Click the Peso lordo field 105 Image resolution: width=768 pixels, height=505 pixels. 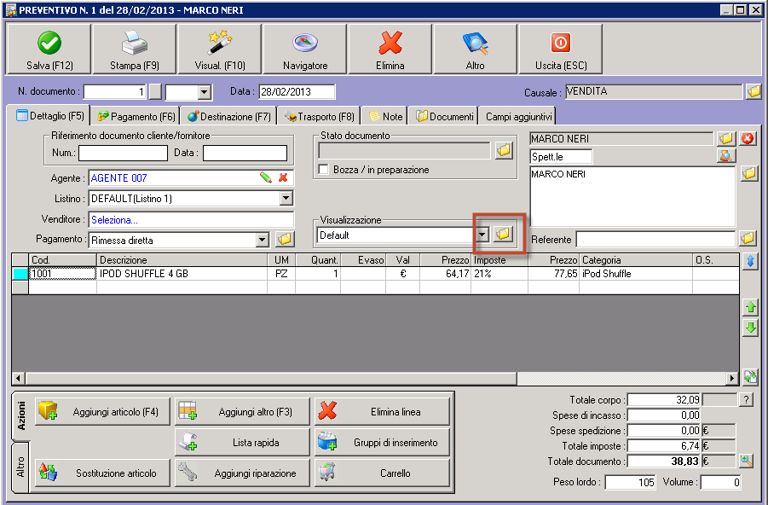click(x=630, y=482)
